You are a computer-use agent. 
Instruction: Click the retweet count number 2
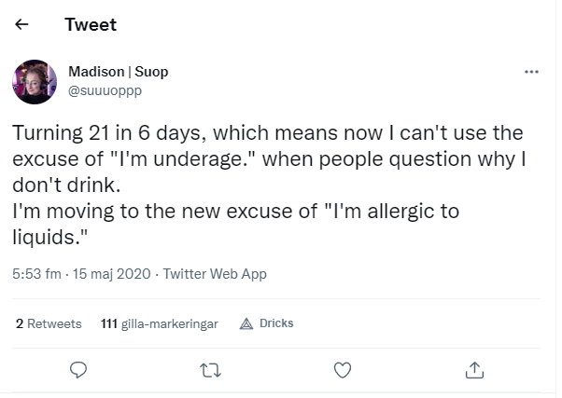[x=20, y=323]
